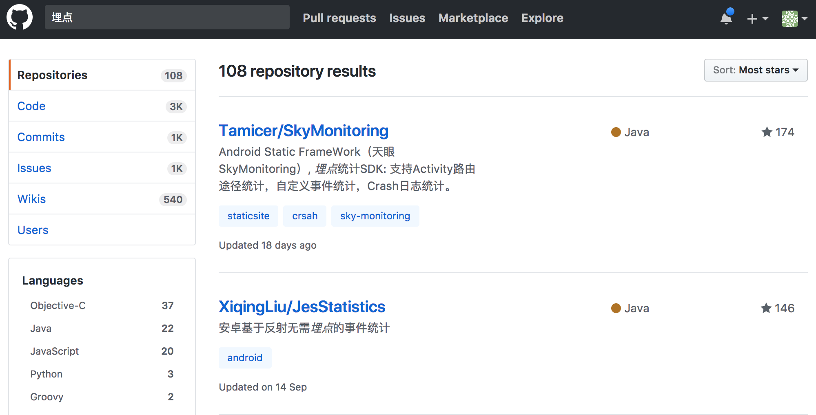This screenshot has height=415, width=816.
Task: Open the user avatar menu
Action: 794,18
